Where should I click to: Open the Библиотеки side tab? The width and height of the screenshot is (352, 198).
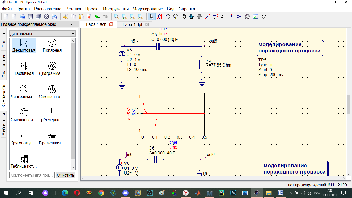(x=4, y=125)
